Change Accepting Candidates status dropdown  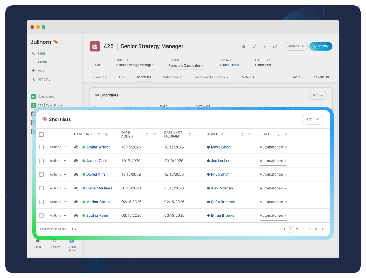(x=186, y=65)
